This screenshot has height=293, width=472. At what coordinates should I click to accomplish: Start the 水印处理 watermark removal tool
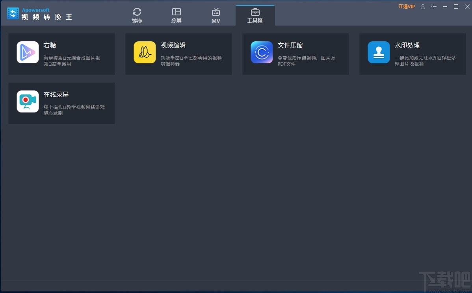tap(412, 54)
